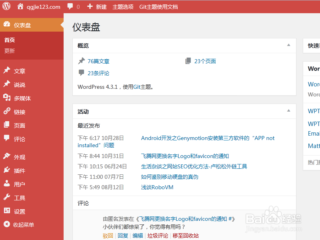Click 移至回收站 to trash the comment

[186, 236]
